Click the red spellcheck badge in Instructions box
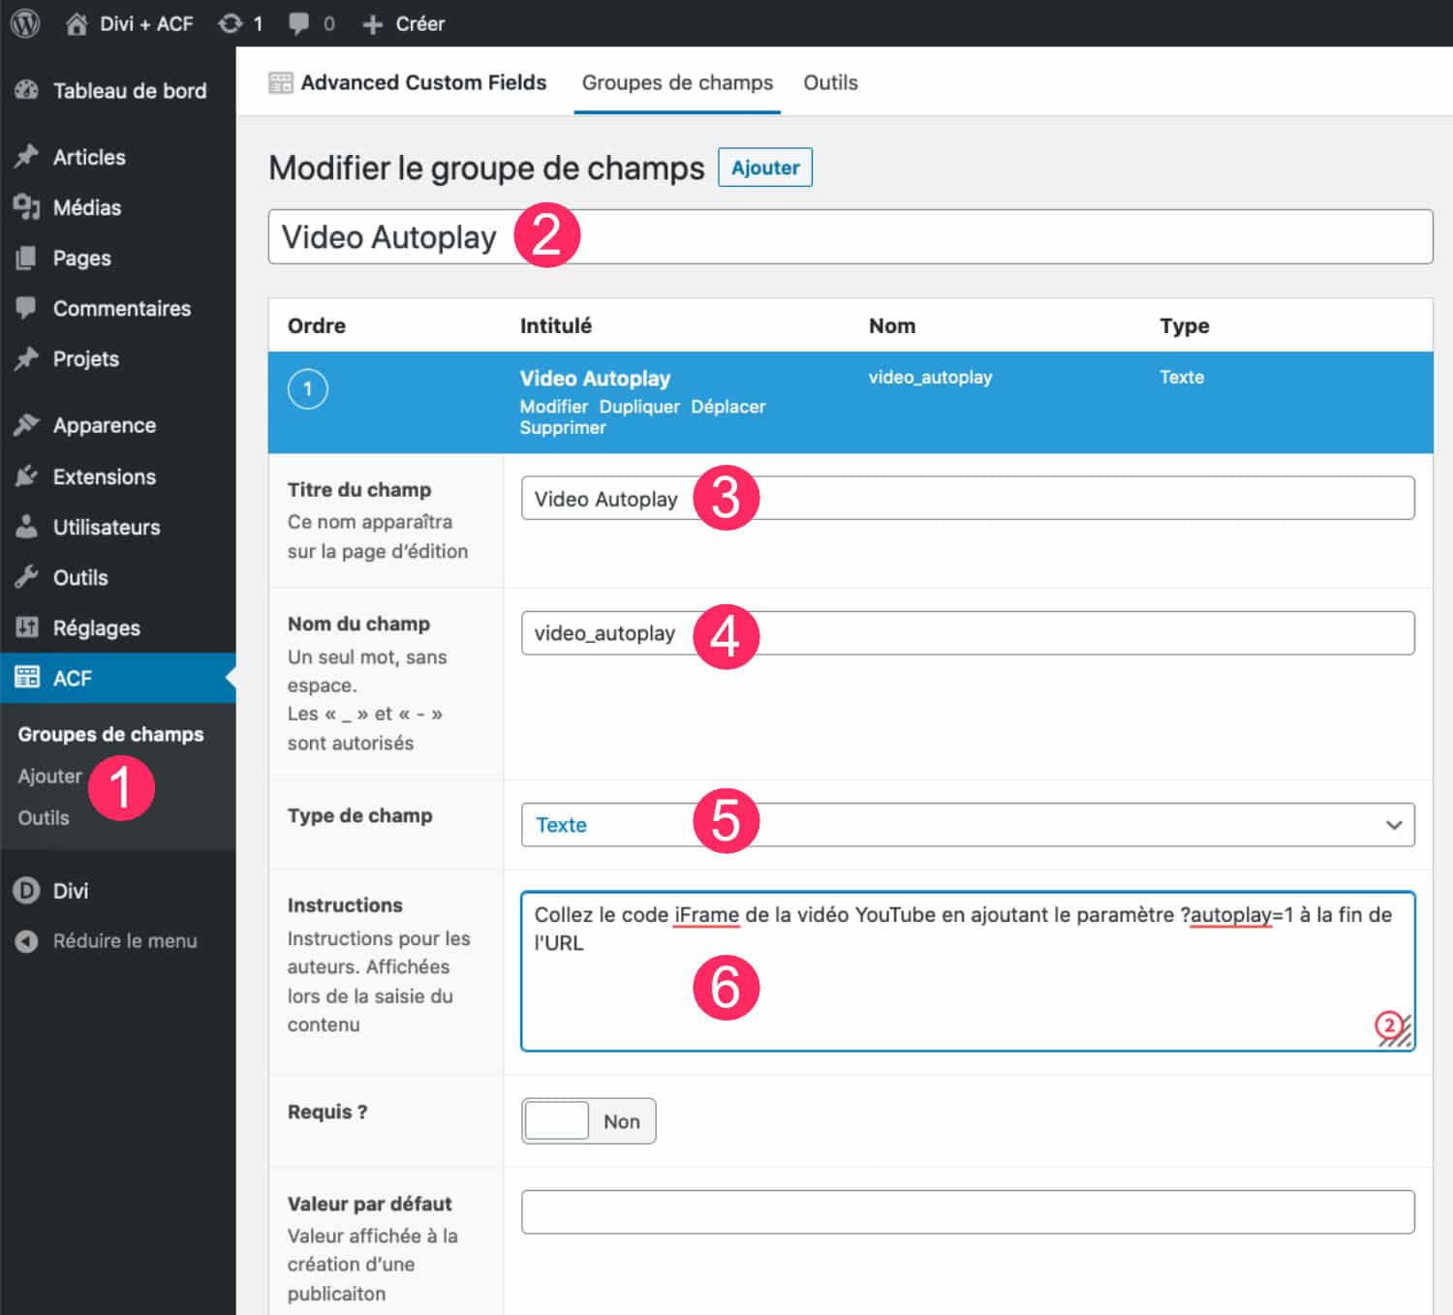The height and width of the screenshot is (1315, 1453). (1390, 1024)
